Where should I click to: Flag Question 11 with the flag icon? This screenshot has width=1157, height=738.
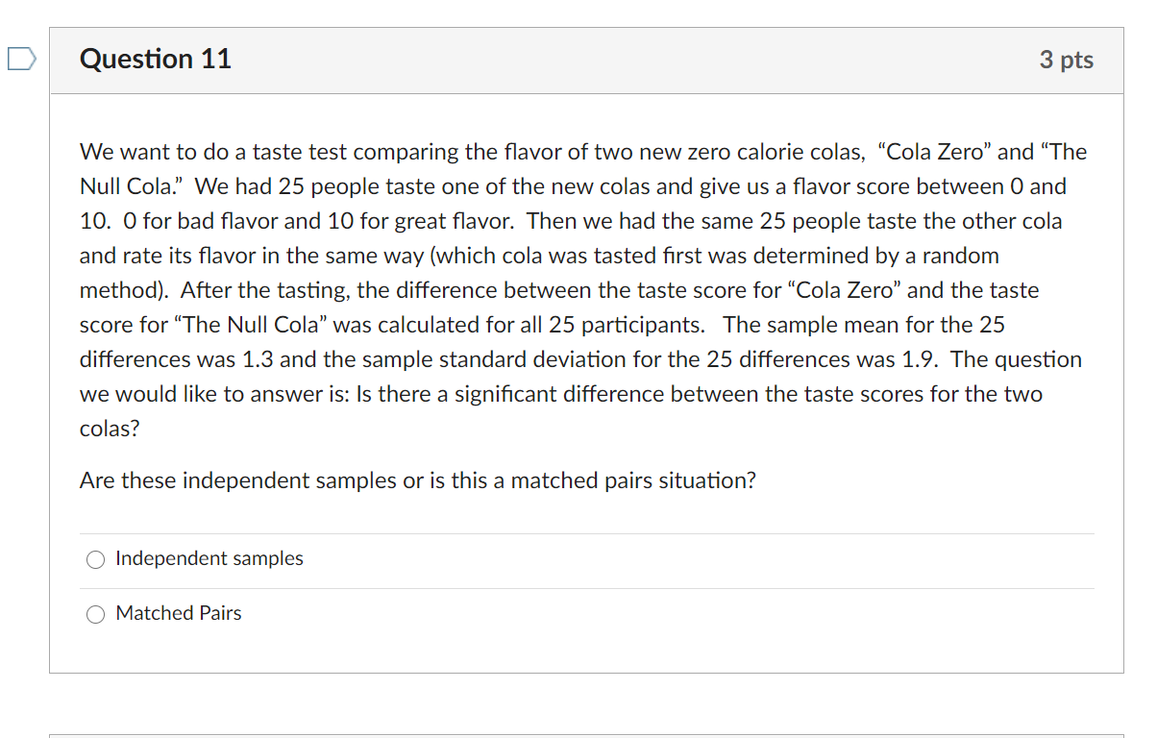tap(19, 60)
